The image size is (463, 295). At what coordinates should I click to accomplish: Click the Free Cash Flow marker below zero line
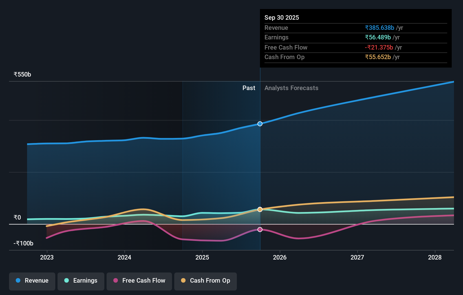[260, 229]
